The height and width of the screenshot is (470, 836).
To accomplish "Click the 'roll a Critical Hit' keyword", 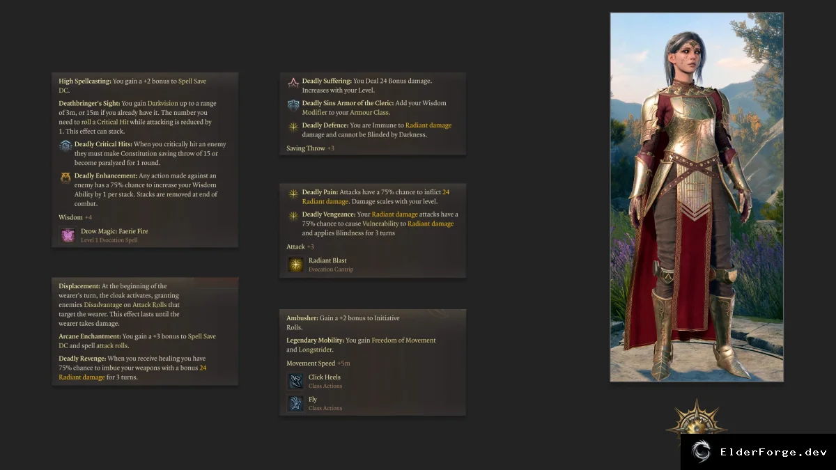I will 106,121.
